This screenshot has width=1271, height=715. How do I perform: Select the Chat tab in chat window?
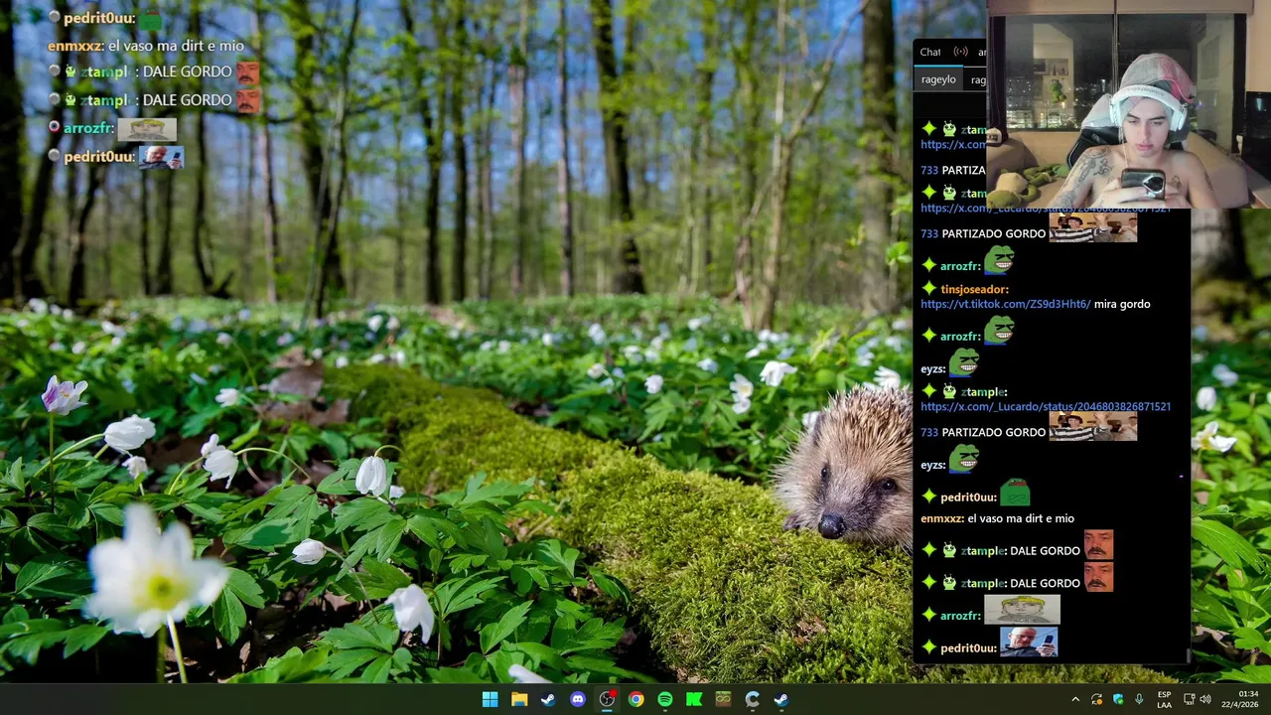coord(930,52)
